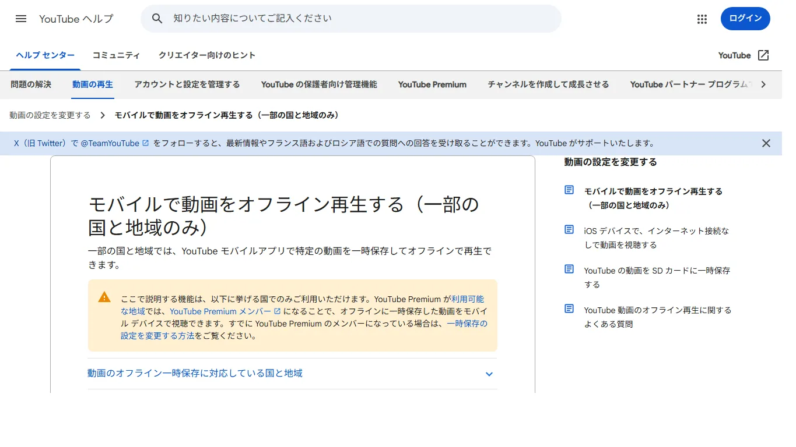Viewport: 796px width, 447px height.
Task: Open sidebar article モバイルで動画をオフライン再生する
Action: [x=653, y=198]
